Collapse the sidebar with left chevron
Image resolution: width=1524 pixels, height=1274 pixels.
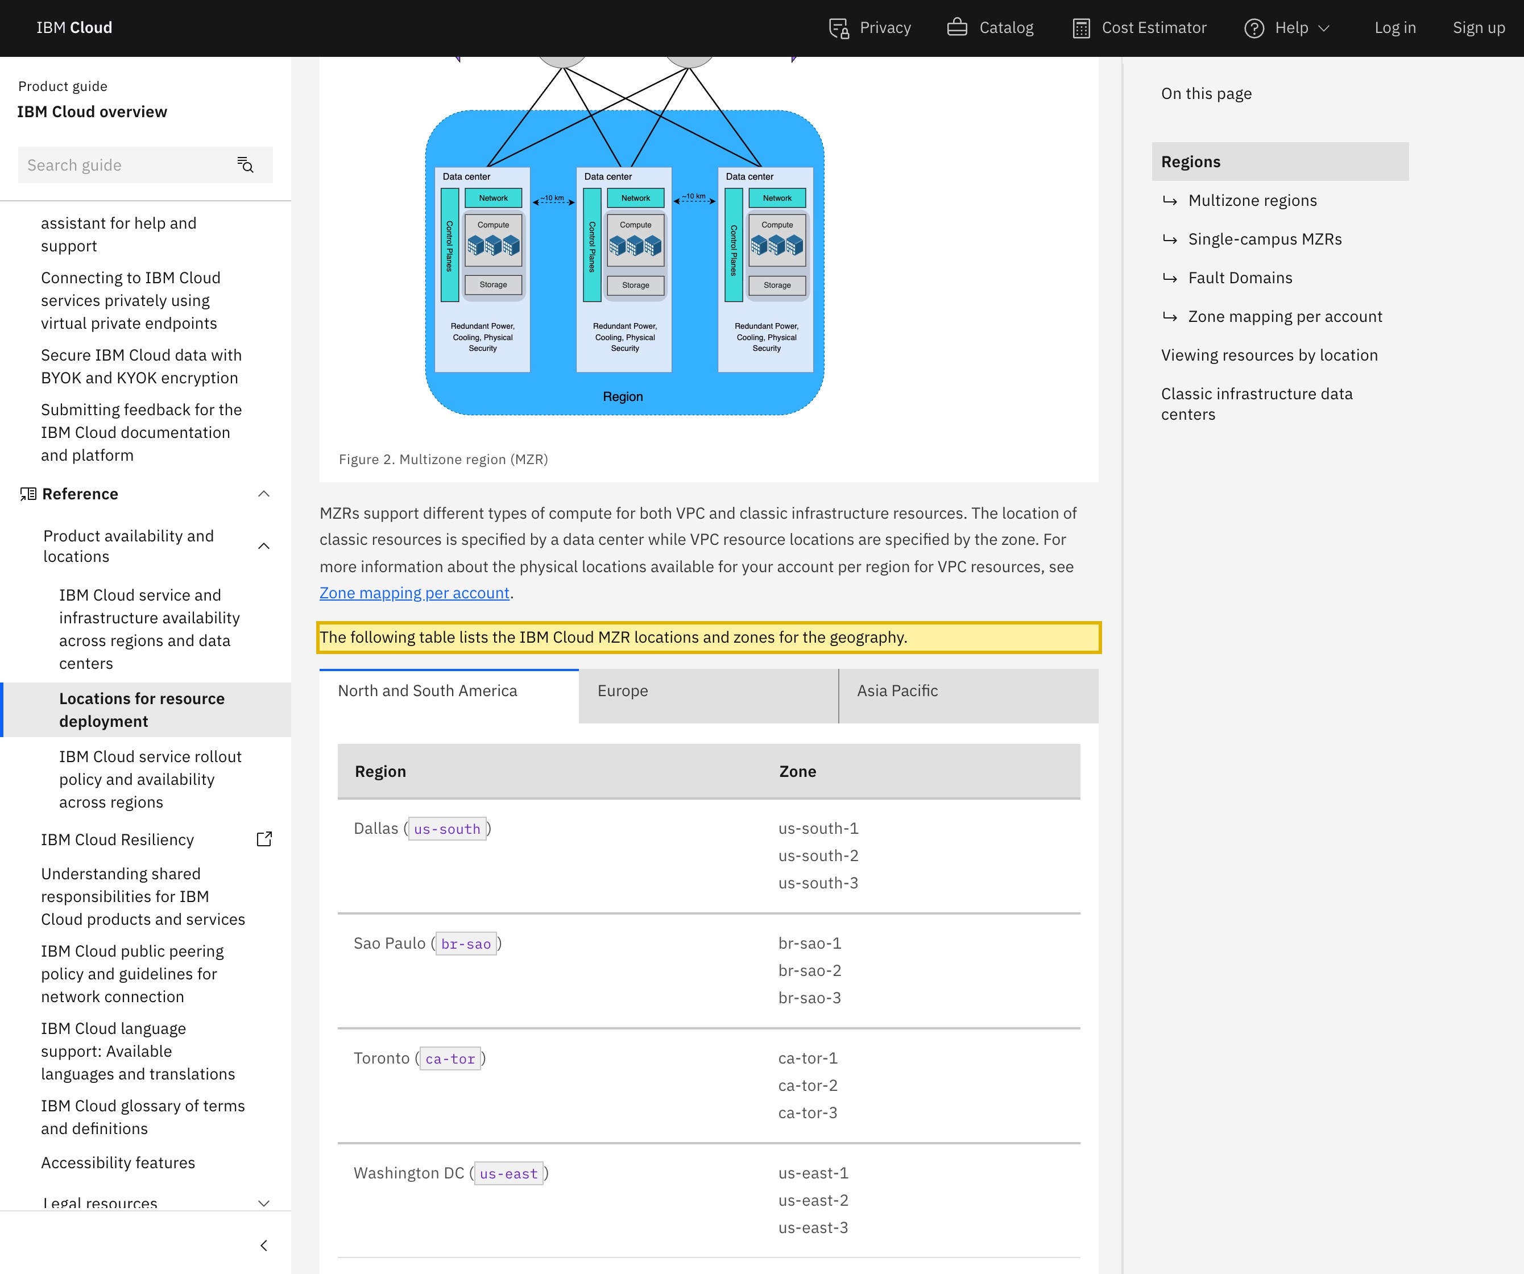coord(264,1246)
